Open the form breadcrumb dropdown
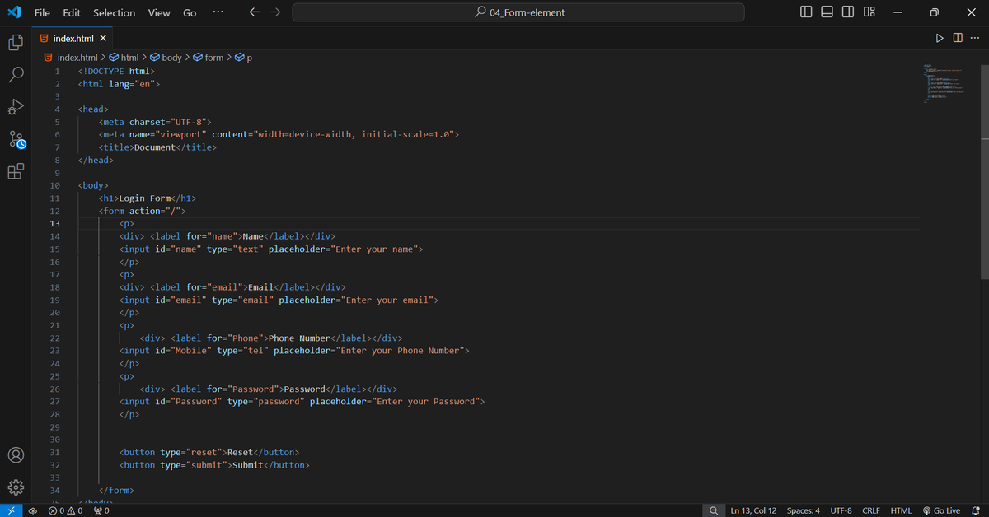989x517 pixels. click(208, 58)
